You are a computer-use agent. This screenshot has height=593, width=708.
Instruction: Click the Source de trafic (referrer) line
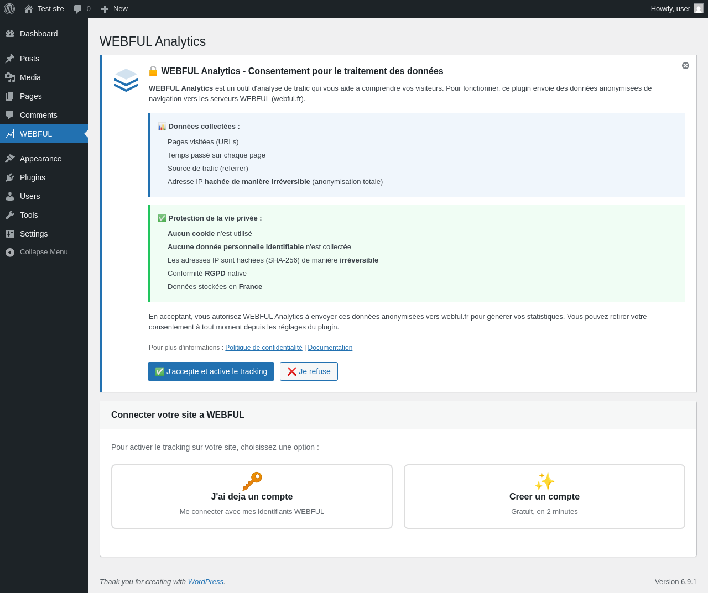pos(208,169)
